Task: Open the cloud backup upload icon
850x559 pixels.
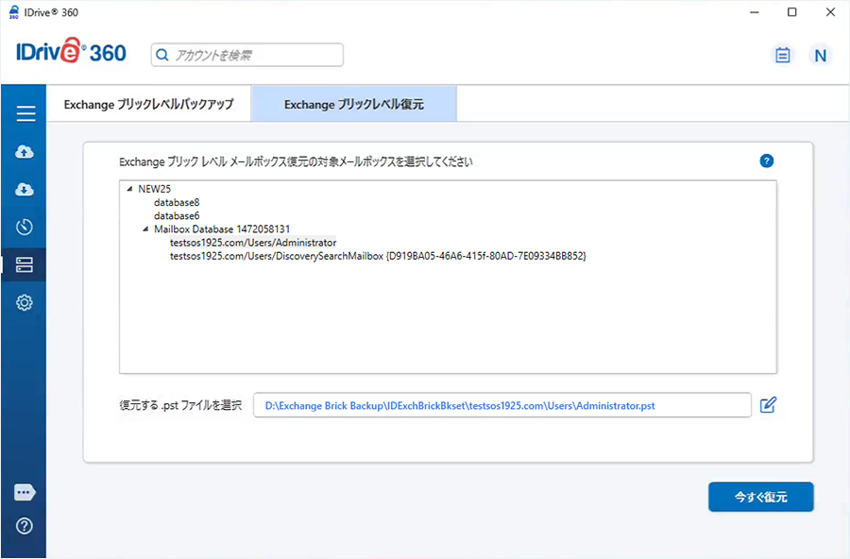Action: click(25, 152)
